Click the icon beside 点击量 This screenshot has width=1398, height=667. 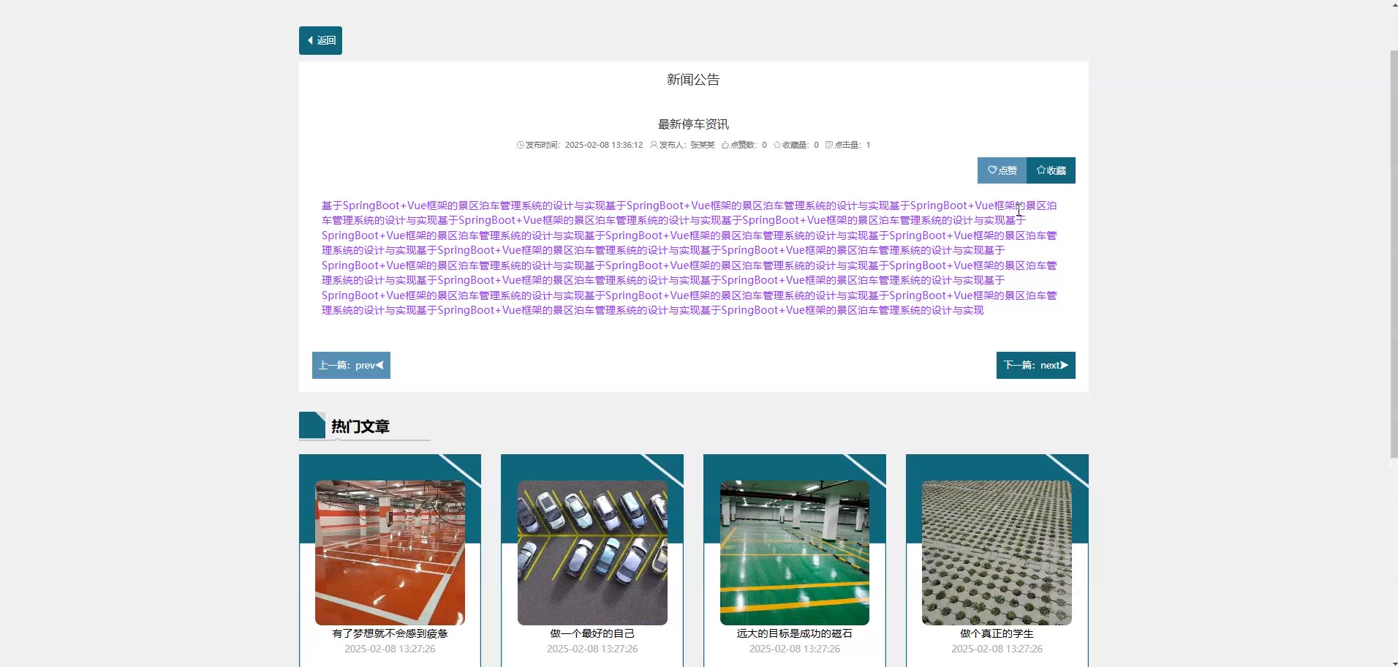pos(829,145)
